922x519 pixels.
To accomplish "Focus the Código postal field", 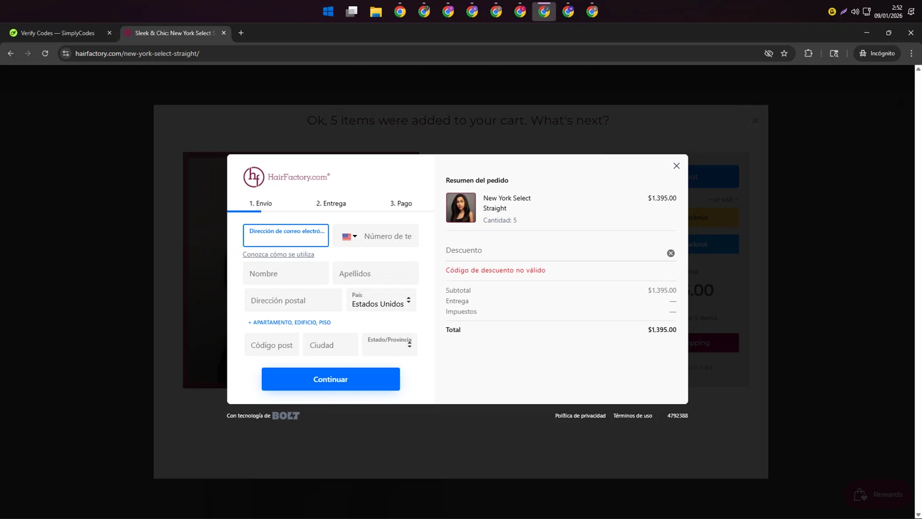I will click(272, 345).
